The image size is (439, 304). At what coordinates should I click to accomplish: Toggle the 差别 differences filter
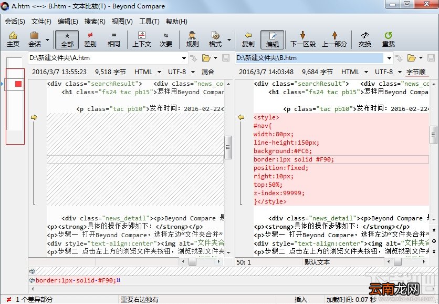[x=90, y=39]
